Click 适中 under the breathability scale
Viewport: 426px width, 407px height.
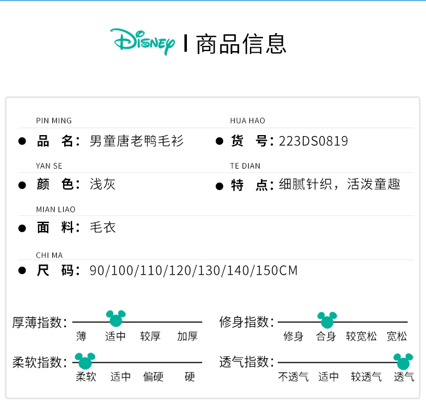pyautogui.click(x=328, y=377)
